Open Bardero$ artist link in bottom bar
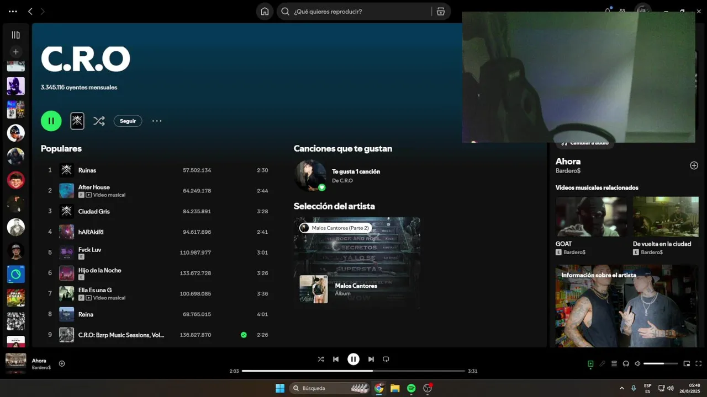Viewport: 707px width, 397px height. click(x=41, y=368)
